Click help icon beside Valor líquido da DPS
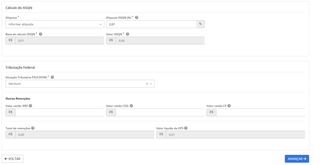The height and width of the screenshot is (165, 323). coord(186,128)
